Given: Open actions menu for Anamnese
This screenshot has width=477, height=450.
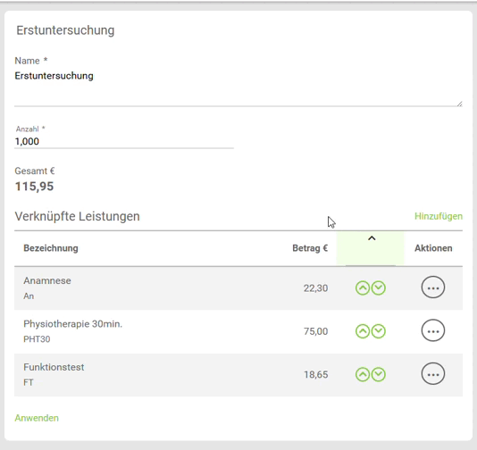Looking at the screenshot, I should pos(433,287).
